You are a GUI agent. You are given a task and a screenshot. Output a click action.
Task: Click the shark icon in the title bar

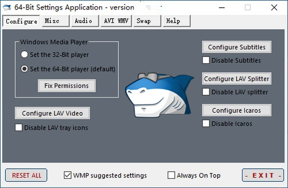[7, 8]
